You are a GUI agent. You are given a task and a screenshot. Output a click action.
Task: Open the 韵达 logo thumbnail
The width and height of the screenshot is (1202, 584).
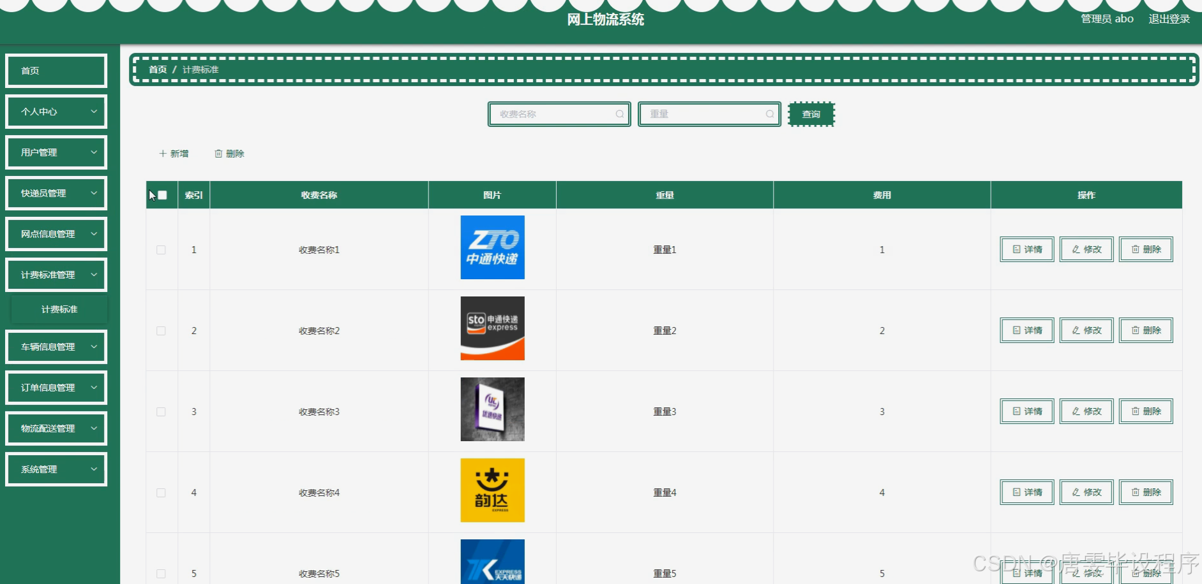tap(493, 490)
